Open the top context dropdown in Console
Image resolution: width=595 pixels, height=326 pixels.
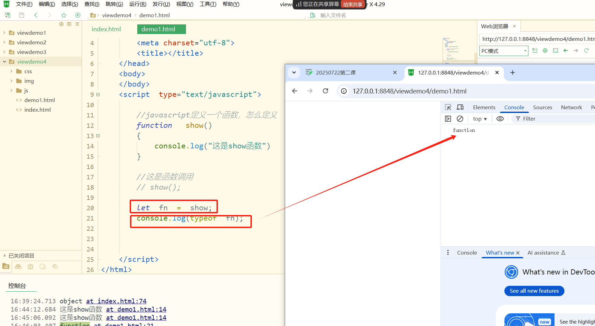480,119
